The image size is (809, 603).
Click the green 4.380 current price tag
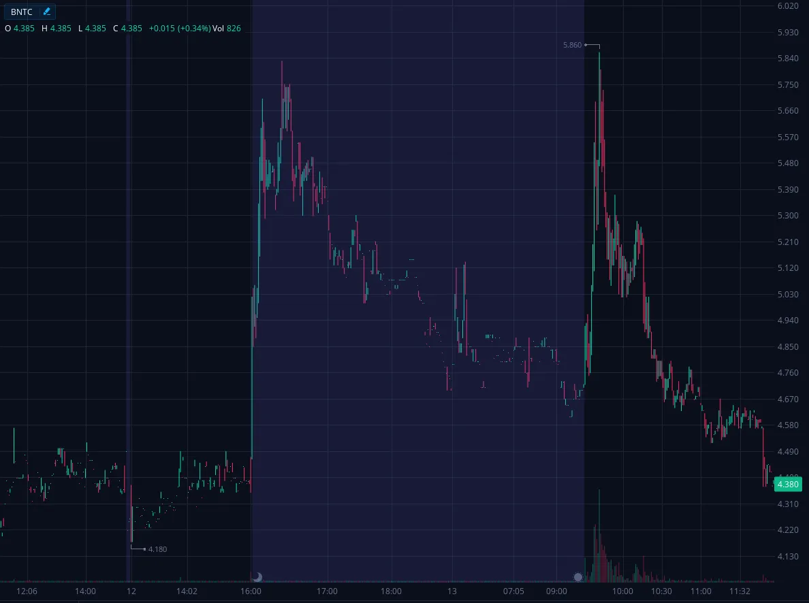[x=788, y=485]
